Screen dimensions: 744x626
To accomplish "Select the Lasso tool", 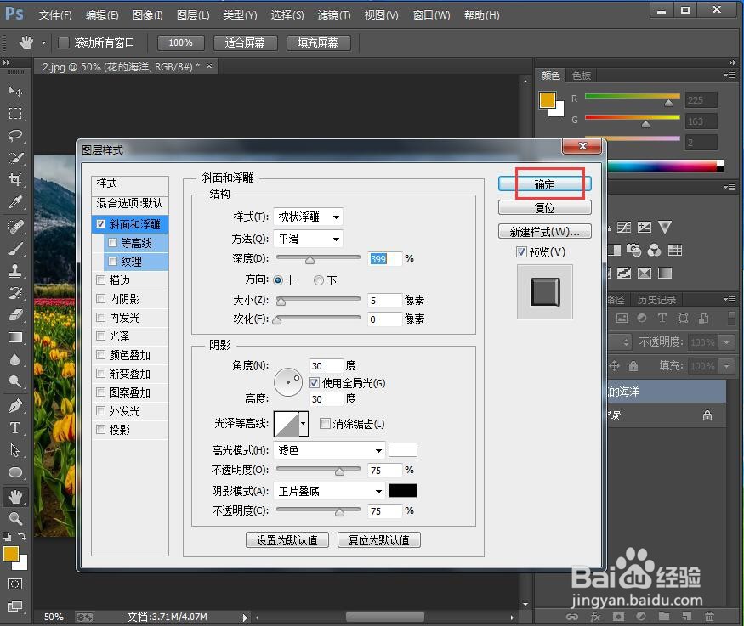I will click(15, 136).
